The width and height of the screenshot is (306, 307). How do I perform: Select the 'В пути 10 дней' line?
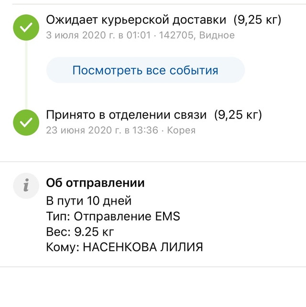click(88, 201)
